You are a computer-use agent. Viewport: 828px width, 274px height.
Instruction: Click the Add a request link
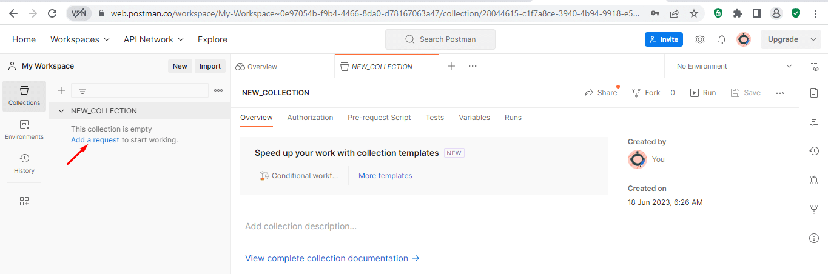point(95,140)
